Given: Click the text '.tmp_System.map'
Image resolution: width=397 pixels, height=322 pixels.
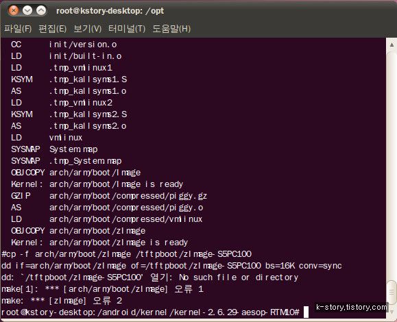Looking at the screenshot, I should point(85,161).
